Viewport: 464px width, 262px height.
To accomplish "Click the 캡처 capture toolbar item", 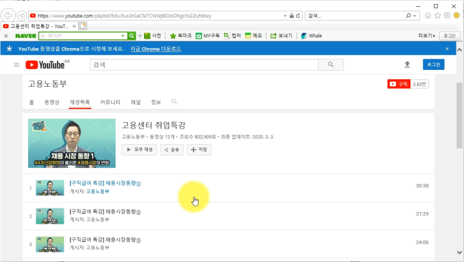I will click(232, 36).
